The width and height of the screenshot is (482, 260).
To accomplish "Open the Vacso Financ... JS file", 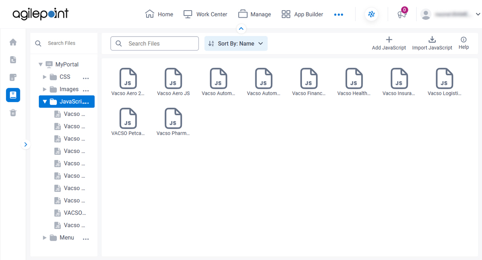I will pos(309,82).
